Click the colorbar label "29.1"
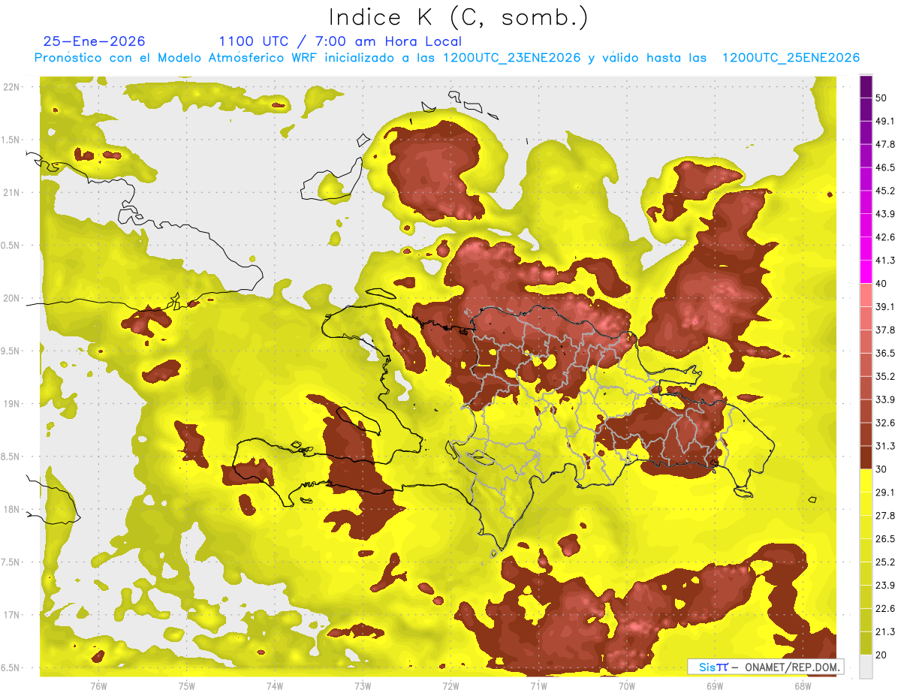 (885, 493)
